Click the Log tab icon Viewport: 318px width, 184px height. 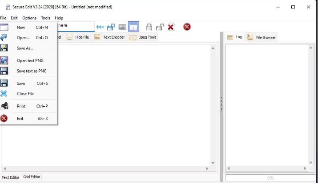pos(230,37)
